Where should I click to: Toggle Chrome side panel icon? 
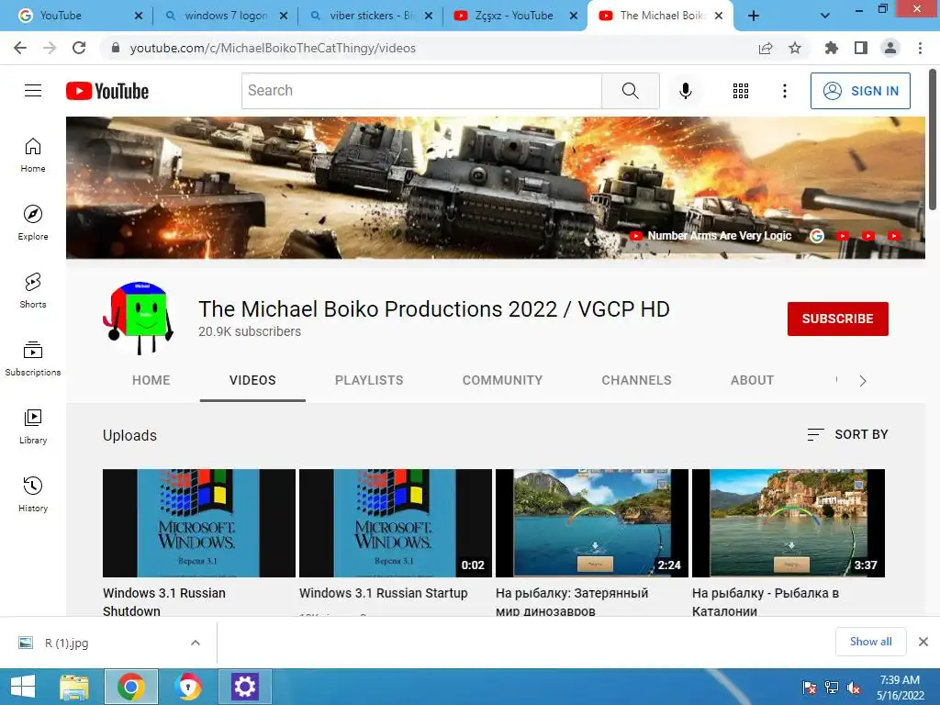861,48
